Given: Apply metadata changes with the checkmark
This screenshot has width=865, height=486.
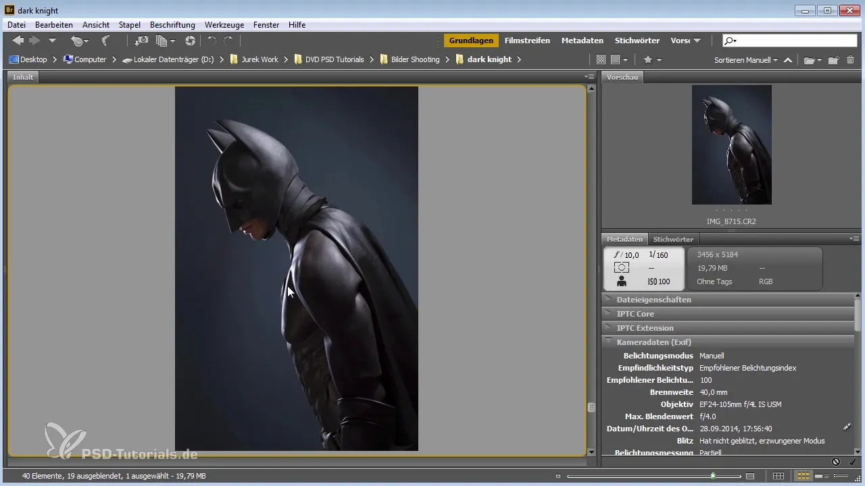Looking at the screenshot, I should click(852, 462).
